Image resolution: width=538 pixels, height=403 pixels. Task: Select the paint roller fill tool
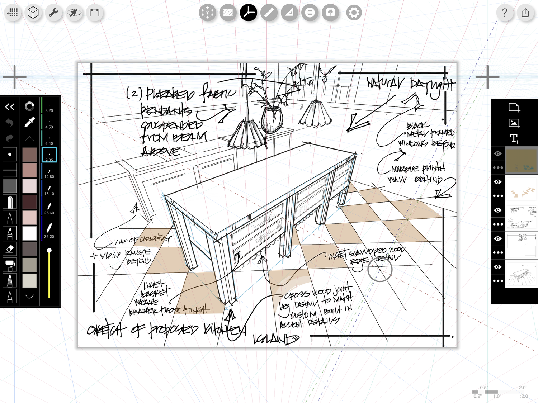coord(10,265)
